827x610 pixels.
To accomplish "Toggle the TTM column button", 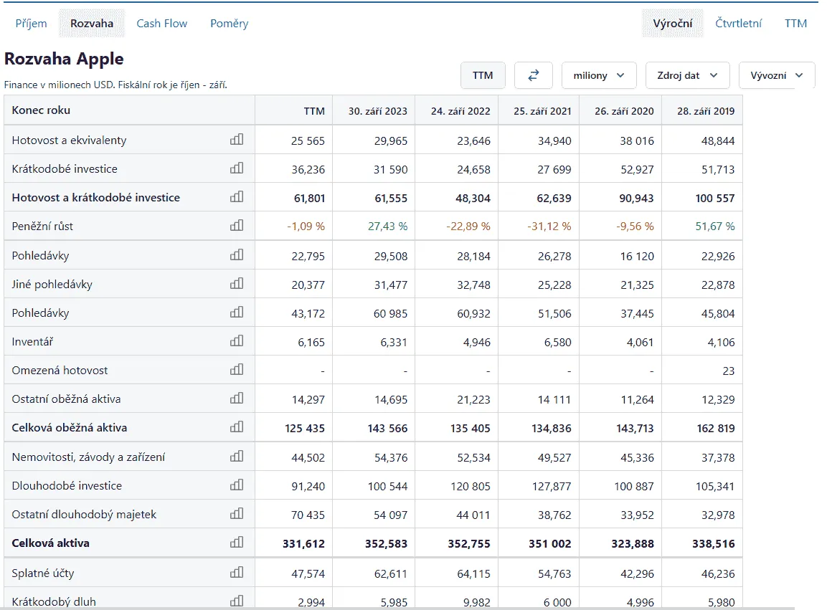I will 483,75.
